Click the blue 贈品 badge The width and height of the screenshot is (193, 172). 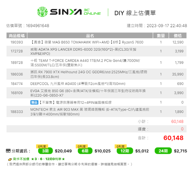34,102
